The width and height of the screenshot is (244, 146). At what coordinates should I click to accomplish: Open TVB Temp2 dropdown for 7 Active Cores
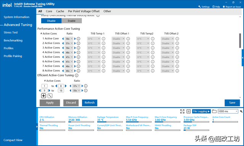tap(143, 66)
